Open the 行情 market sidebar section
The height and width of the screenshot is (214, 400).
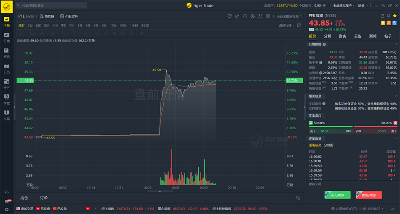[7, 37]
